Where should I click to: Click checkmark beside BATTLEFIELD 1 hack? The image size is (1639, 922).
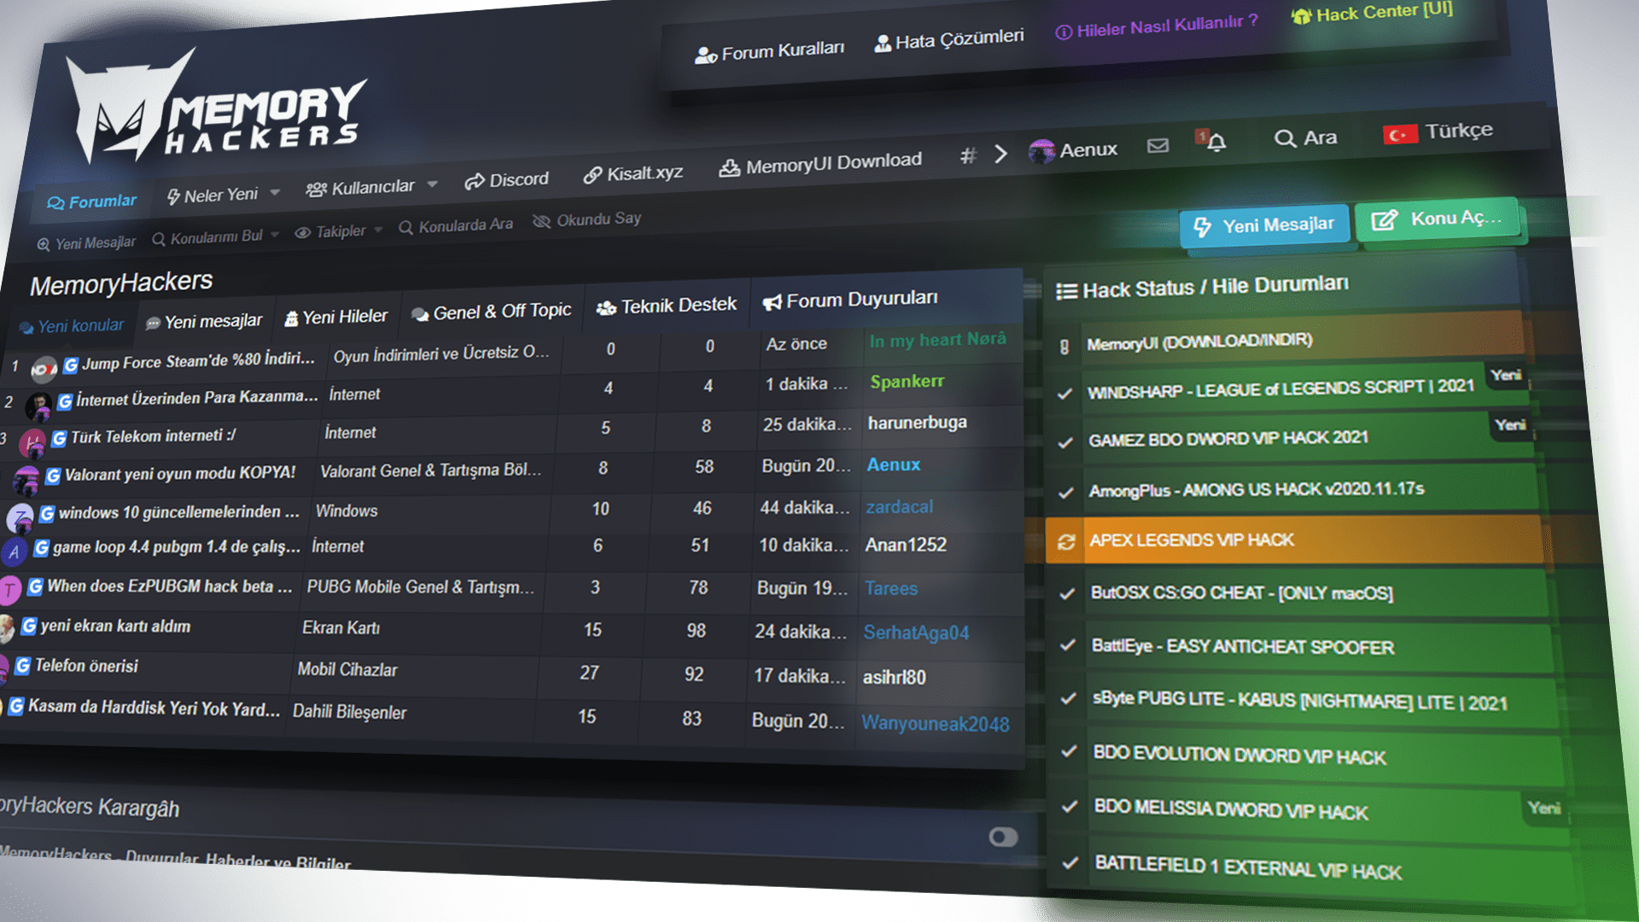click(x=1070, y=862)
